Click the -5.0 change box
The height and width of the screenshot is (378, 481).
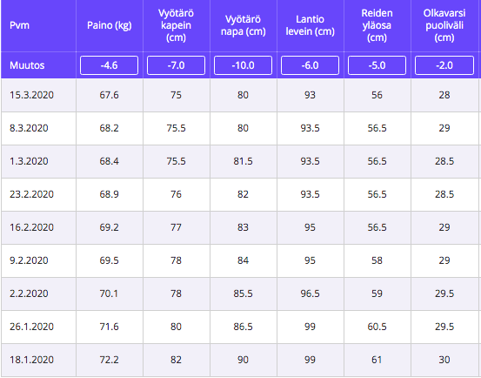coord(377,65)
